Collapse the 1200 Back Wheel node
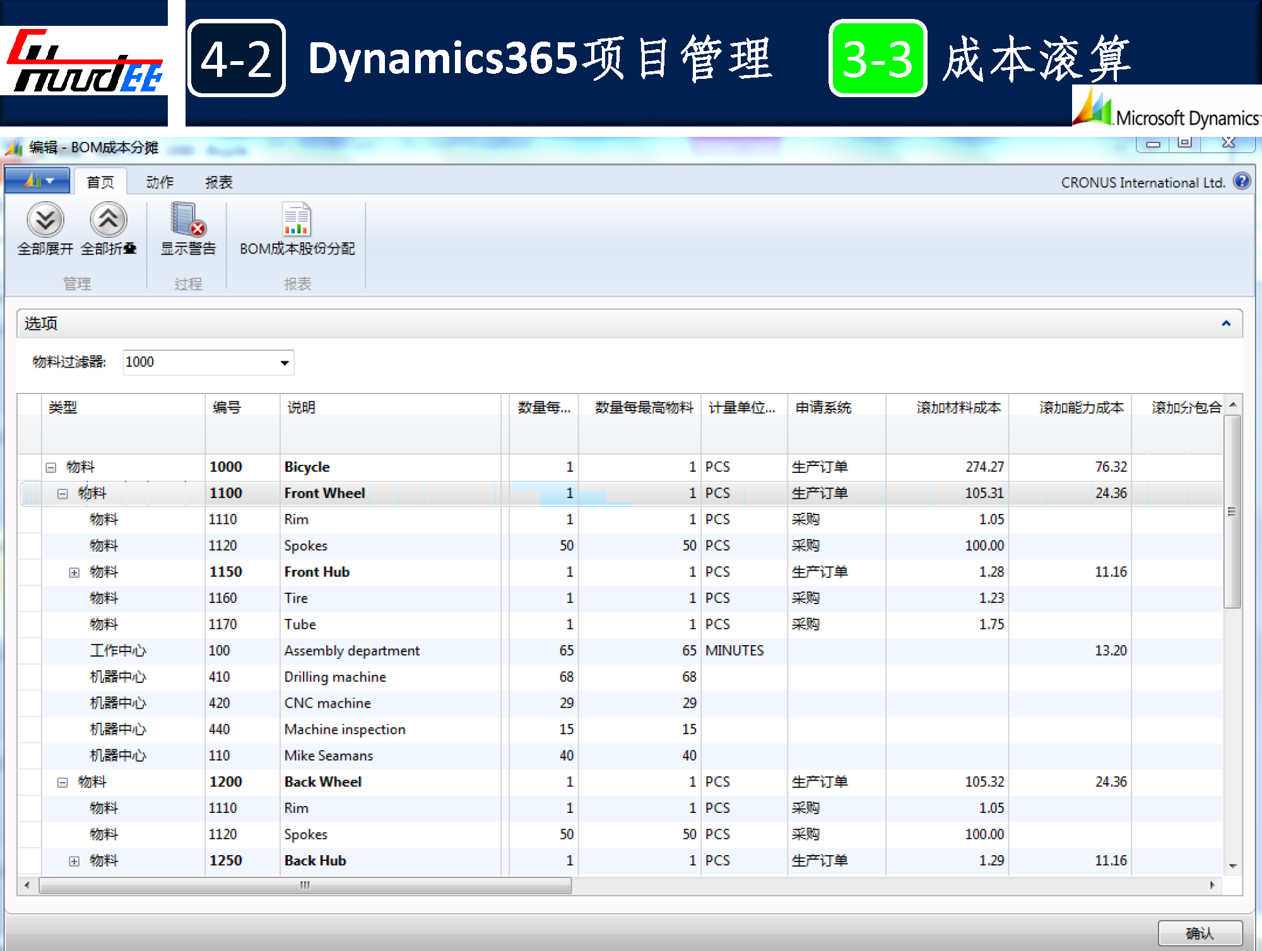1262x951 pixels. tap(62, 783)
